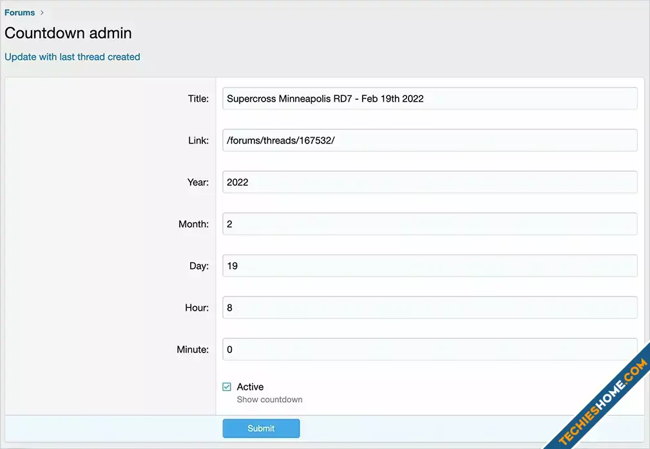
Task: Click into the Link field with the thread URL
Action: point(430,140)
